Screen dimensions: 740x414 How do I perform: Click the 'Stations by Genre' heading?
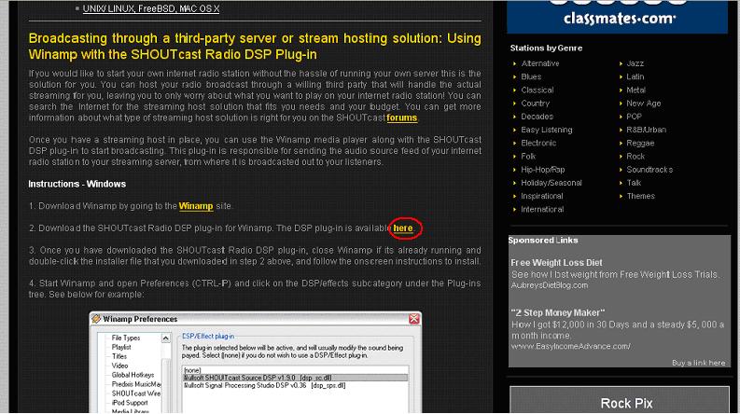tap(546, 48)
